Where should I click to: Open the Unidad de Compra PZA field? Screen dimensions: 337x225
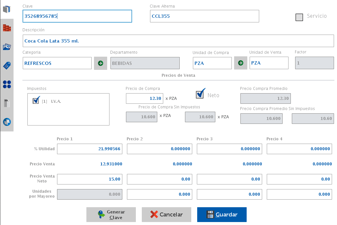[212, 63]
